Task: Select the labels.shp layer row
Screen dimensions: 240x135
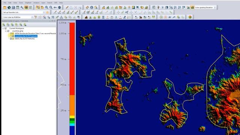Action: 25,39
